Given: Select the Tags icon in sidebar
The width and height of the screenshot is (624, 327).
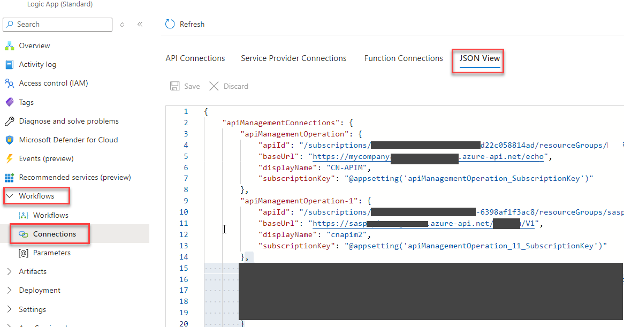Looking at the screenshot, I should tap(9, 102).
